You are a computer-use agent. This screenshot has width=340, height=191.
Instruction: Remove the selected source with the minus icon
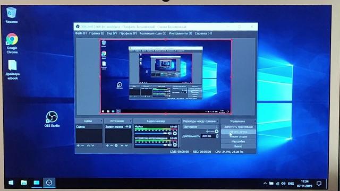click(112, 146)
